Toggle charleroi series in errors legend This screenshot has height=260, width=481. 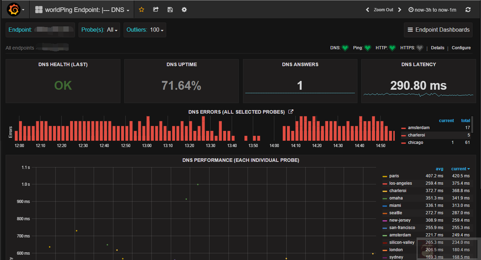coord(417,135)
